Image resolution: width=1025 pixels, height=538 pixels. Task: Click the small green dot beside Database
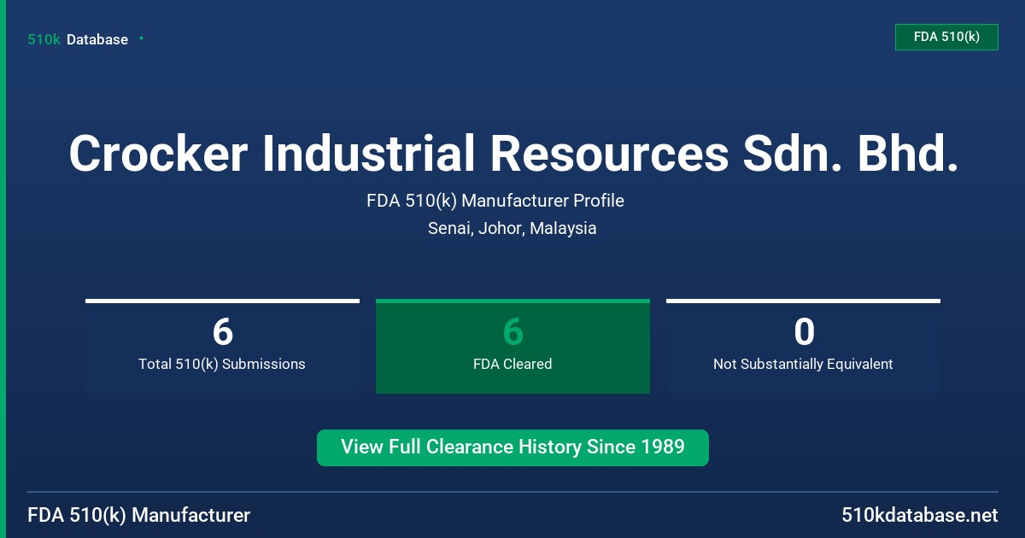coord(141,38)
